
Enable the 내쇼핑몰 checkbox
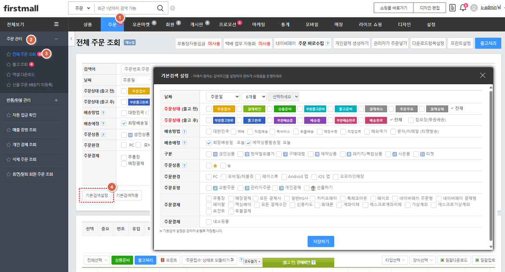(209, 222)
